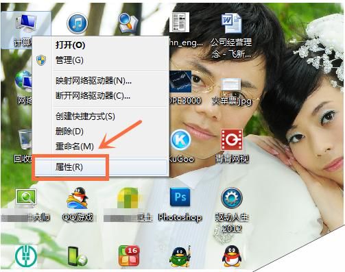Click the blue iTunes music note icon
The image size is (345, 272).
click(x=78, y=23)
